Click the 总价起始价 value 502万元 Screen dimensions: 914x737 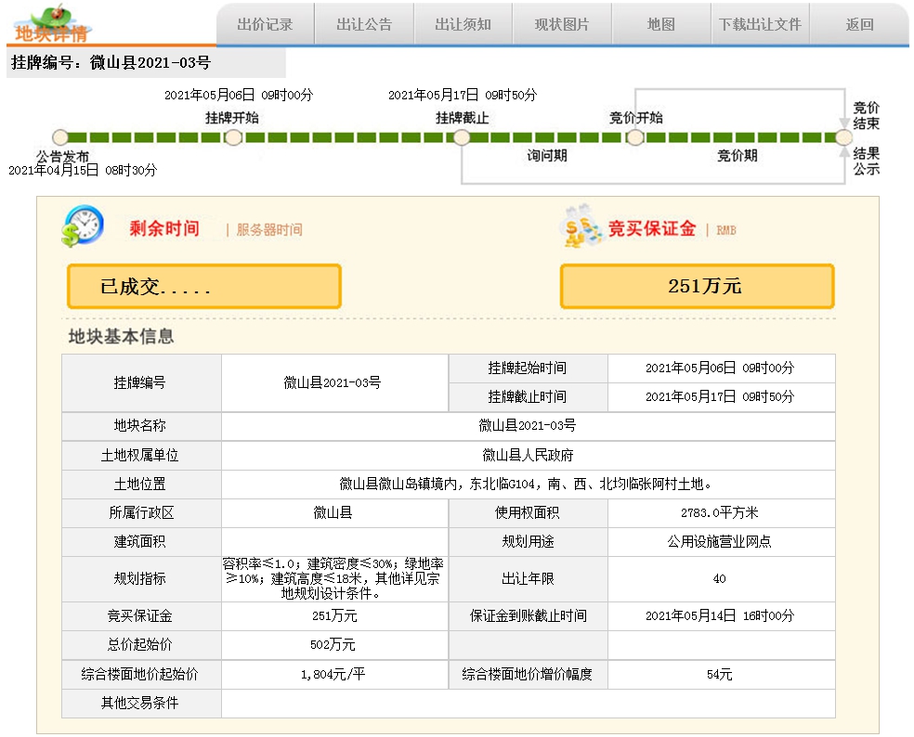pos(333,645)
